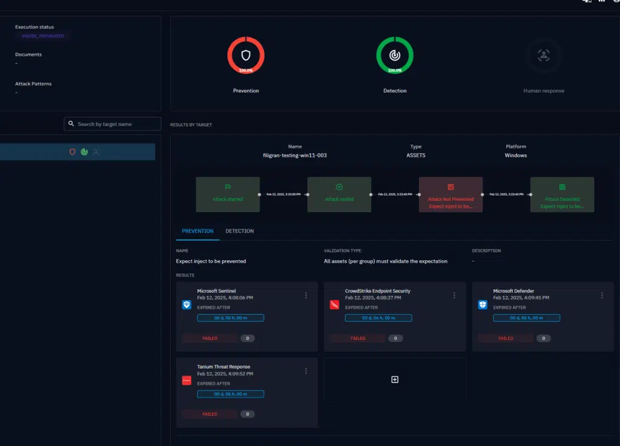Click the Attack Detected timeline box

coord(562,194)
